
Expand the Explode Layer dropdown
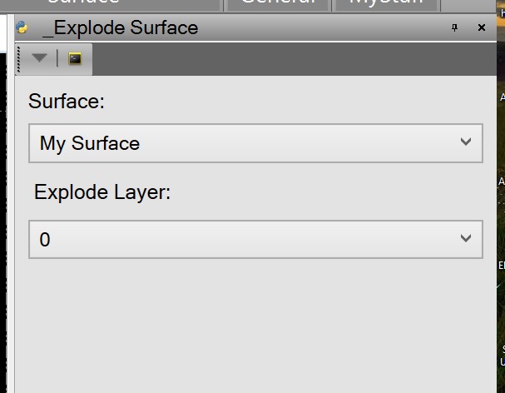point(255,239)
